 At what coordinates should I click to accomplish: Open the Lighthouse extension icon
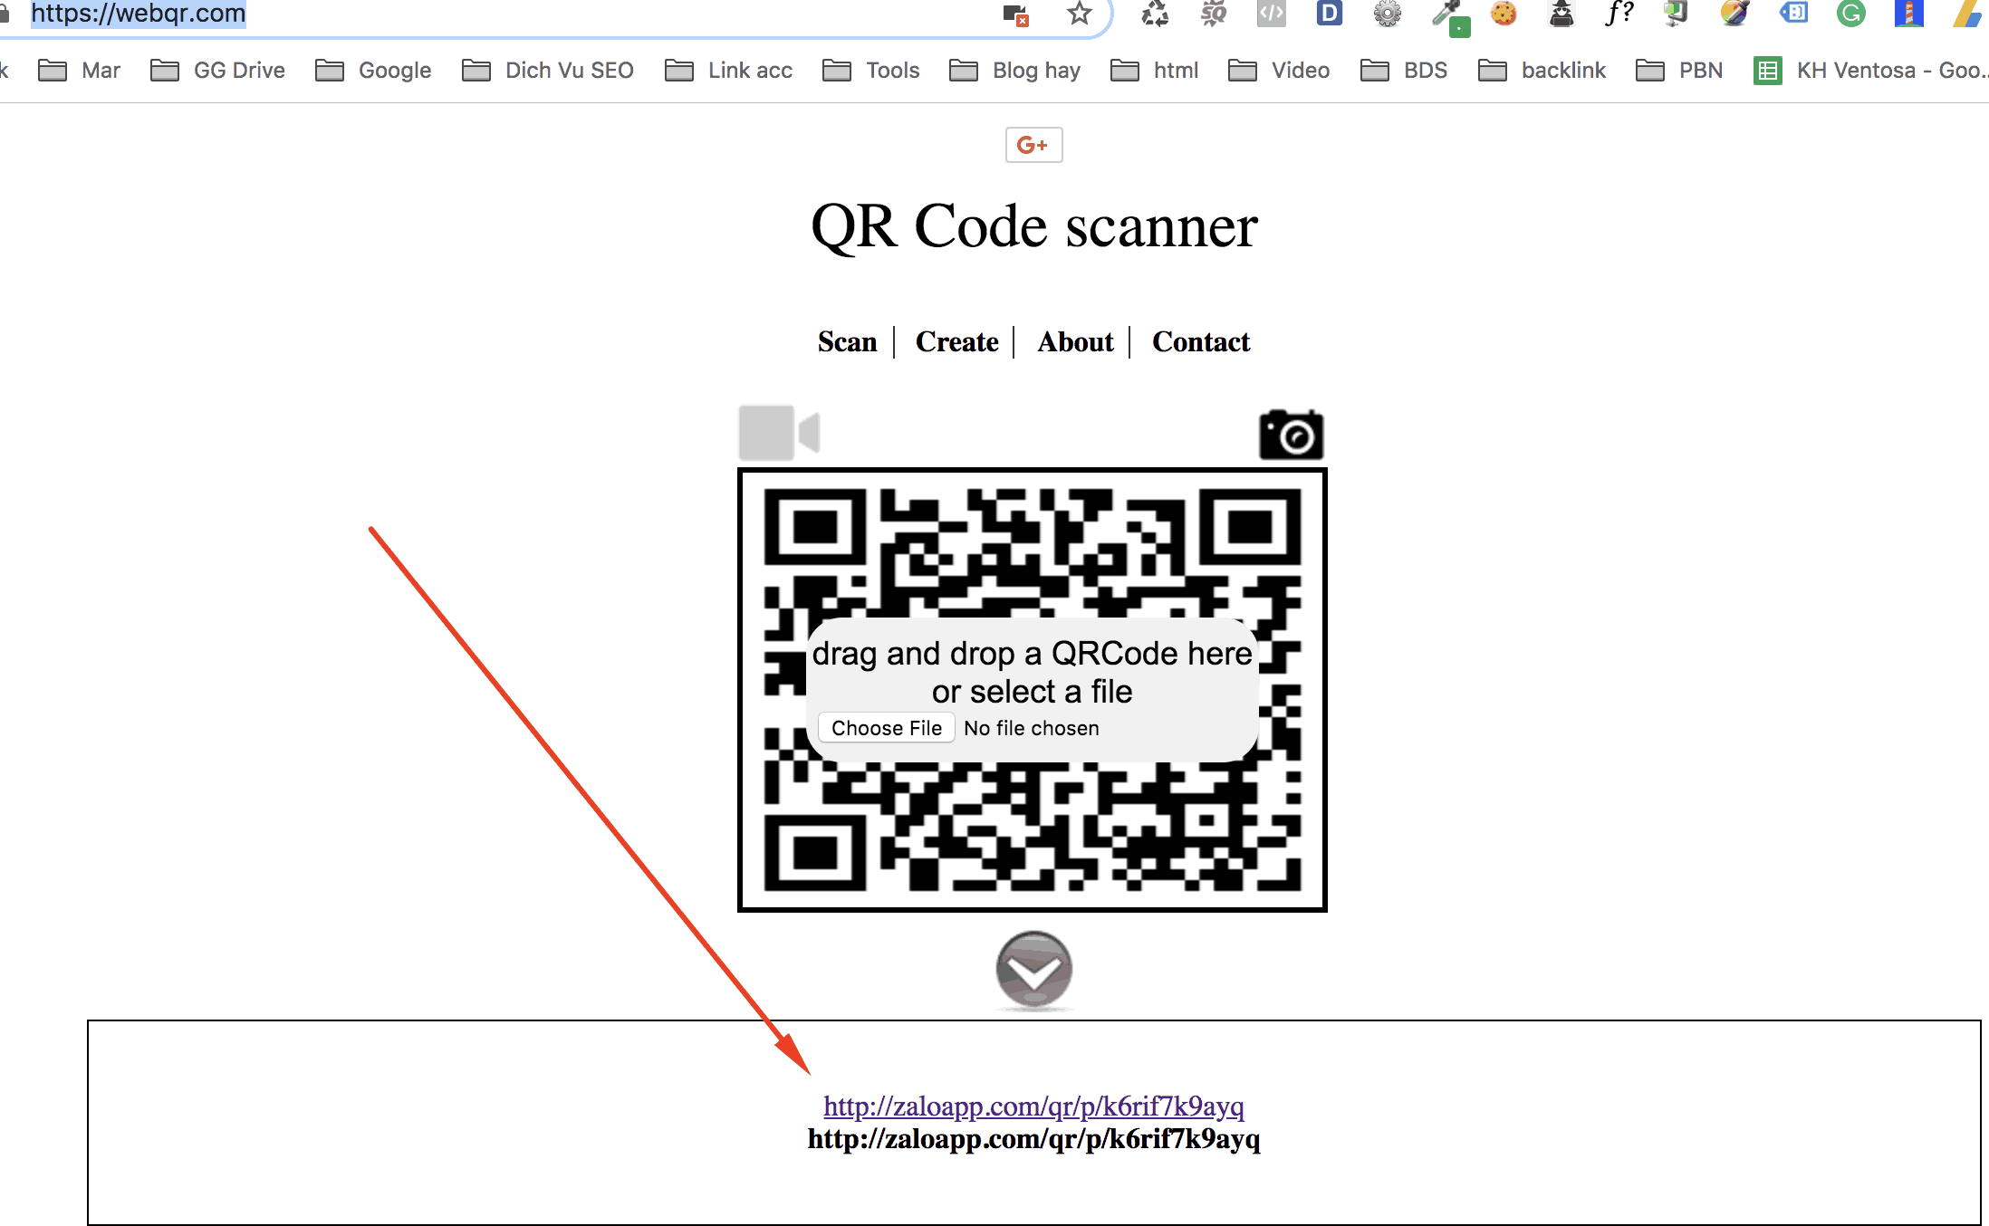[1908, 14]
